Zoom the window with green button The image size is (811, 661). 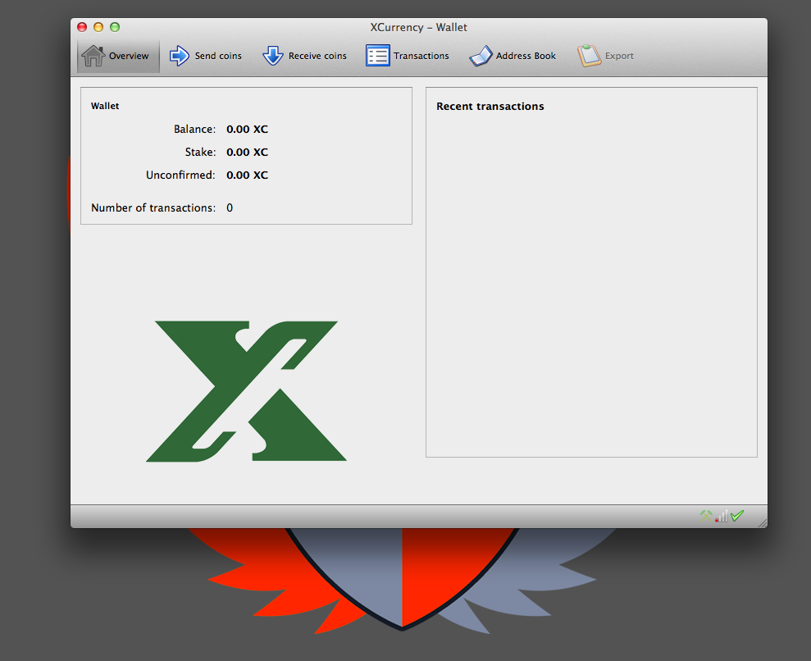click(115, 27)
